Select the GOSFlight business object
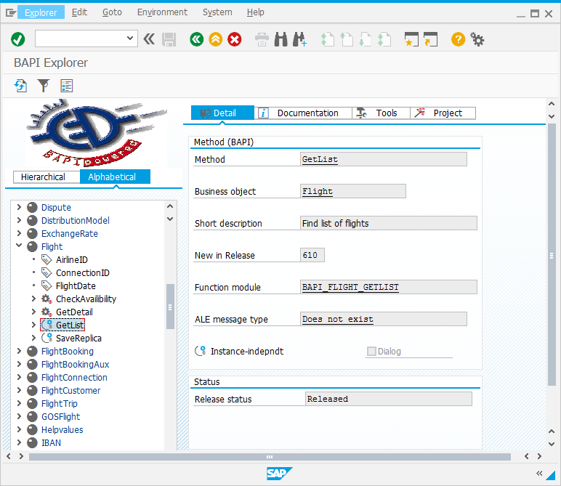The width and height of the screenshot is (561, 486). [x=60, y=416]
